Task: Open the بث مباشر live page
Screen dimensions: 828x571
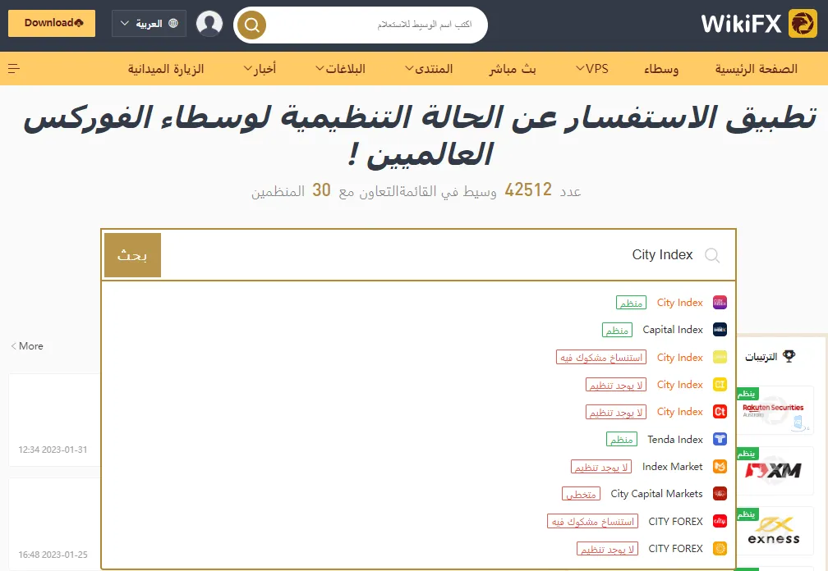Action: [513, 69]
